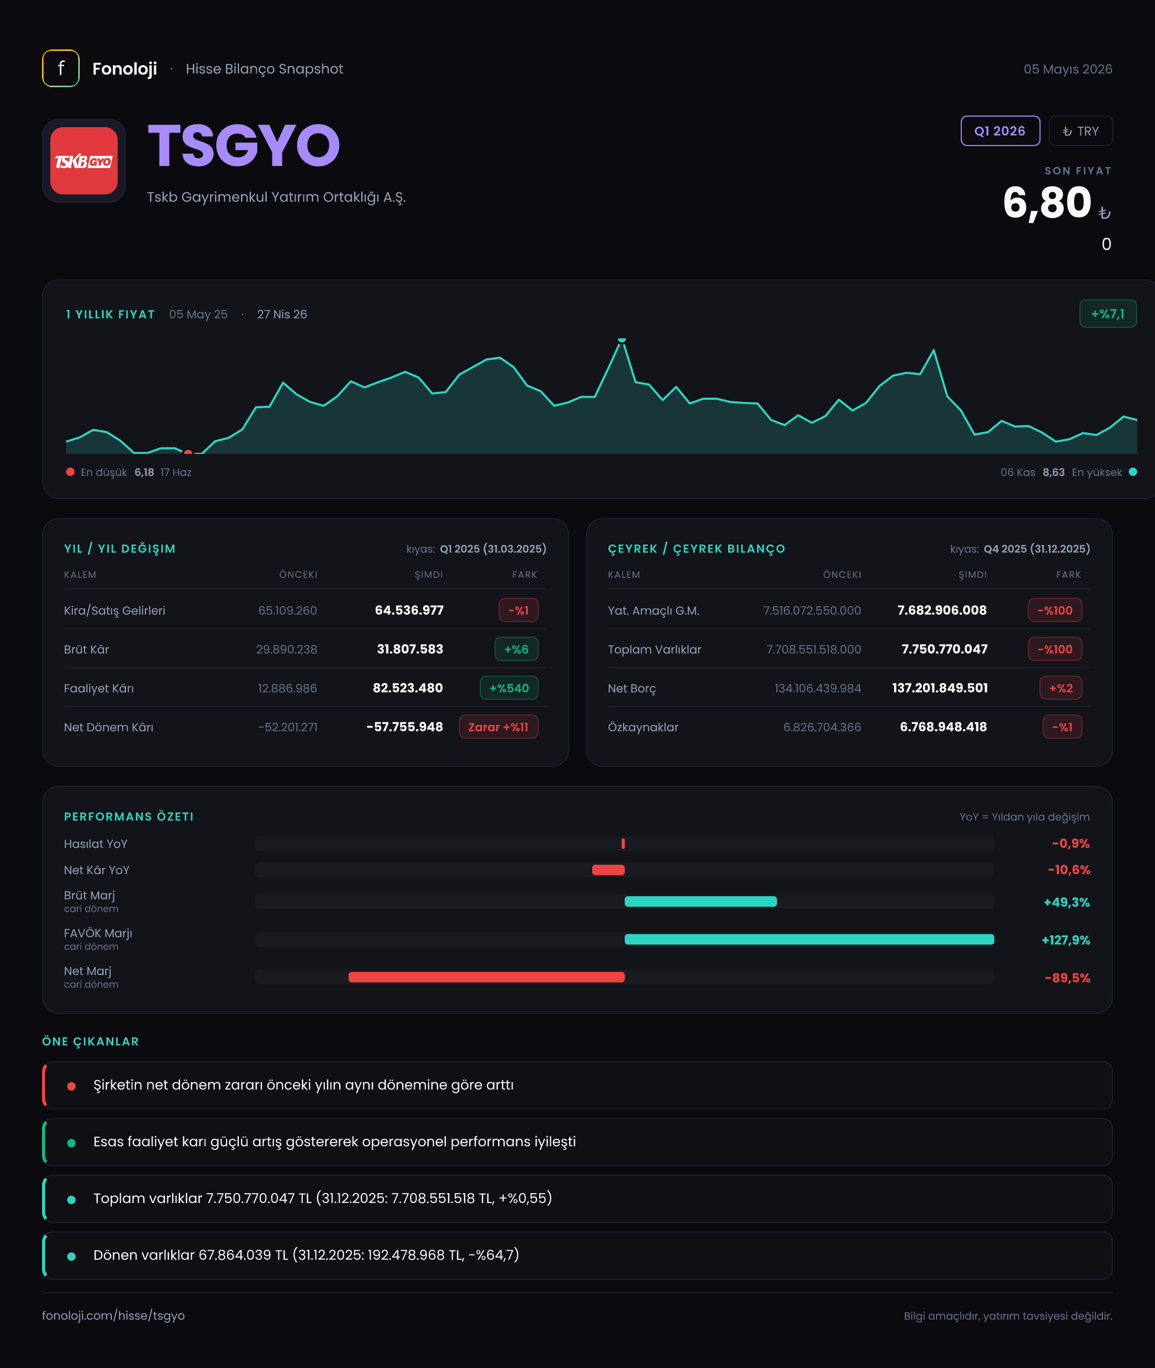Click the Fonoloji 'f' logo icon

click(x=61, y=68)
